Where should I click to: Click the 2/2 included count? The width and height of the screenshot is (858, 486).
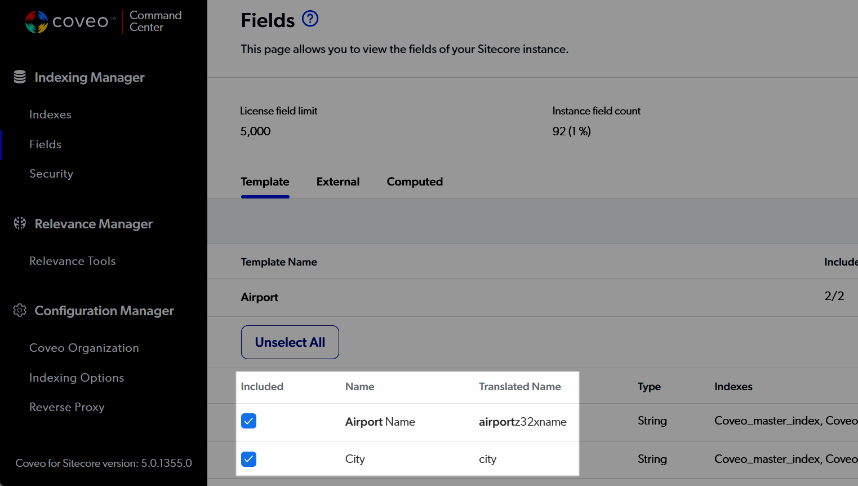[834, 296]
